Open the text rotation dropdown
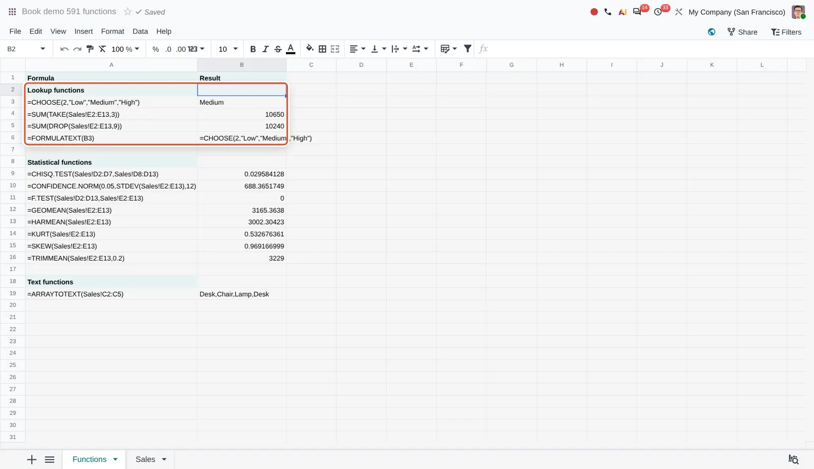Screen dimensions: 814x469 (420, 49)
